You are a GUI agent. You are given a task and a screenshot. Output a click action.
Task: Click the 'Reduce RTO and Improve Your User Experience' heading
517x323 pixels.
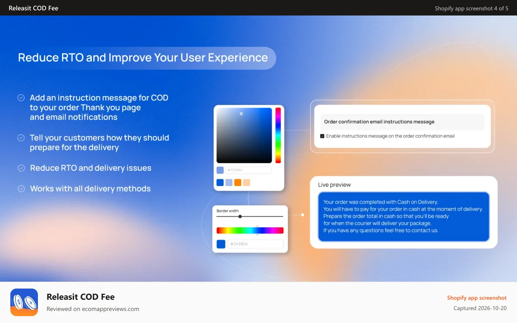click(143, 58)
